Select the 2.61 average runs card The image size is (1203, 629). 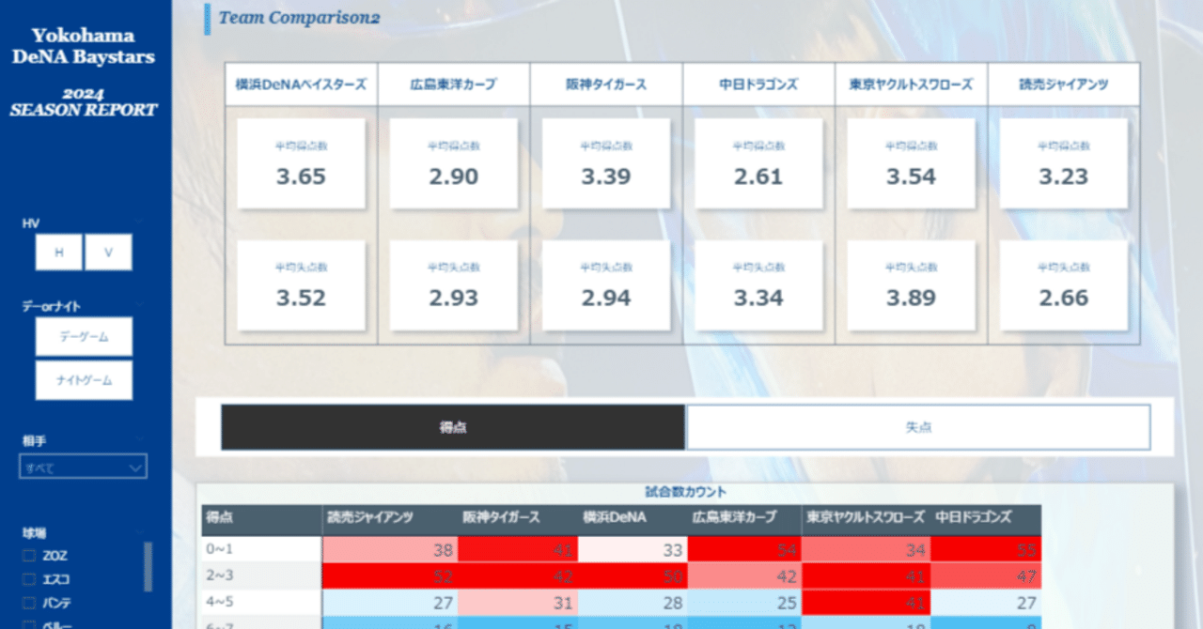[x=758, y=163]
